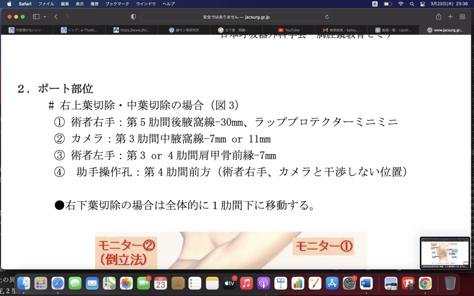Show the tab overview grid
The width and height of the screenshot is (474, 296).
coord(462,17)
